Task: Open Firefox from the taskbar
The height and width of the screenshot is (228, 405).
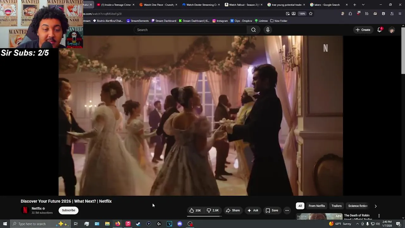Action: pyautogui.click(x=118, y=224)
